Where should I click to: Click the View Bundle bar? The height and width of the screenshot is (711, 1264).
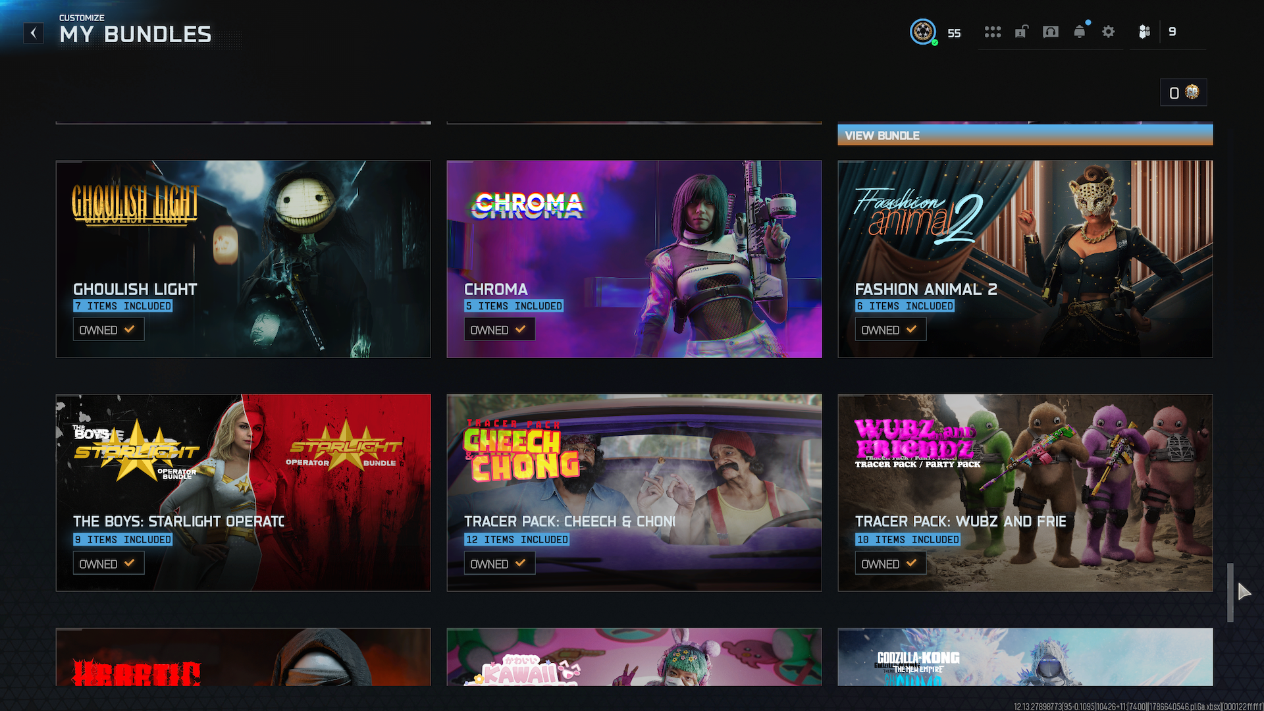[x=1025, y=135]
